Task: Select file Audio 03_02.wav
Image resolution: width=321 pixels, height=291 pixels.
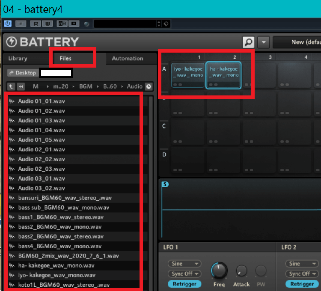Action: click(x=78, y=188)
